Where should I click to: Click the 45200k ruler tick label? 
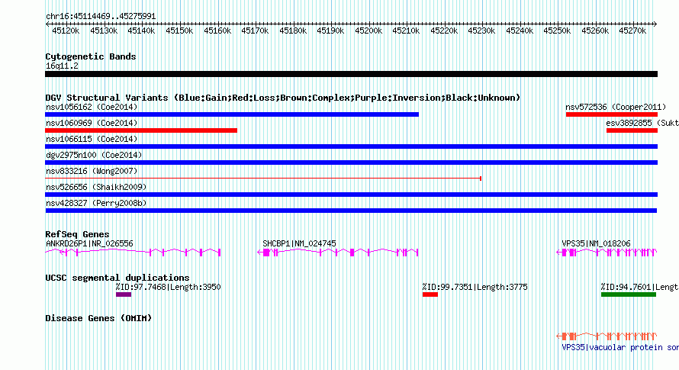click(x=368, y=31)
